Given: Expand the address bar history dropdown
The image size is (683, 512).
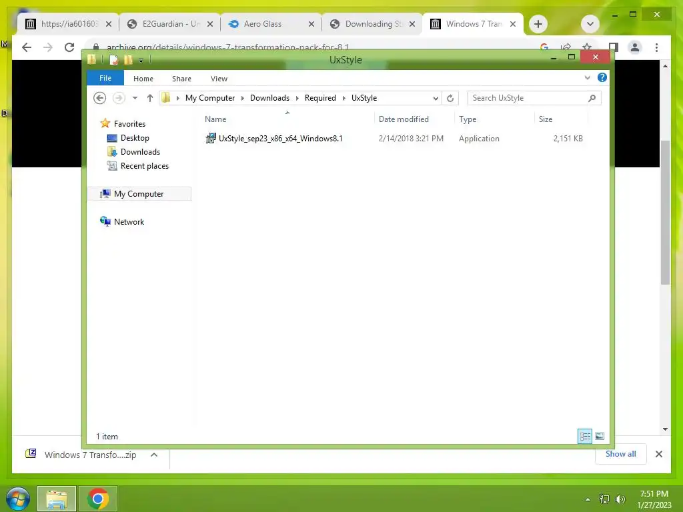Looking at the screenshot, I should (x=436, y=99).
